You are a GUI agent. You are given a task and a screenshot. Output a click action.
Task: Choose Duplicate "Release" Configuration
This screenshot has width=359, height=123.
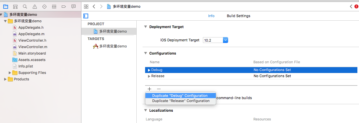pos(180,101)
